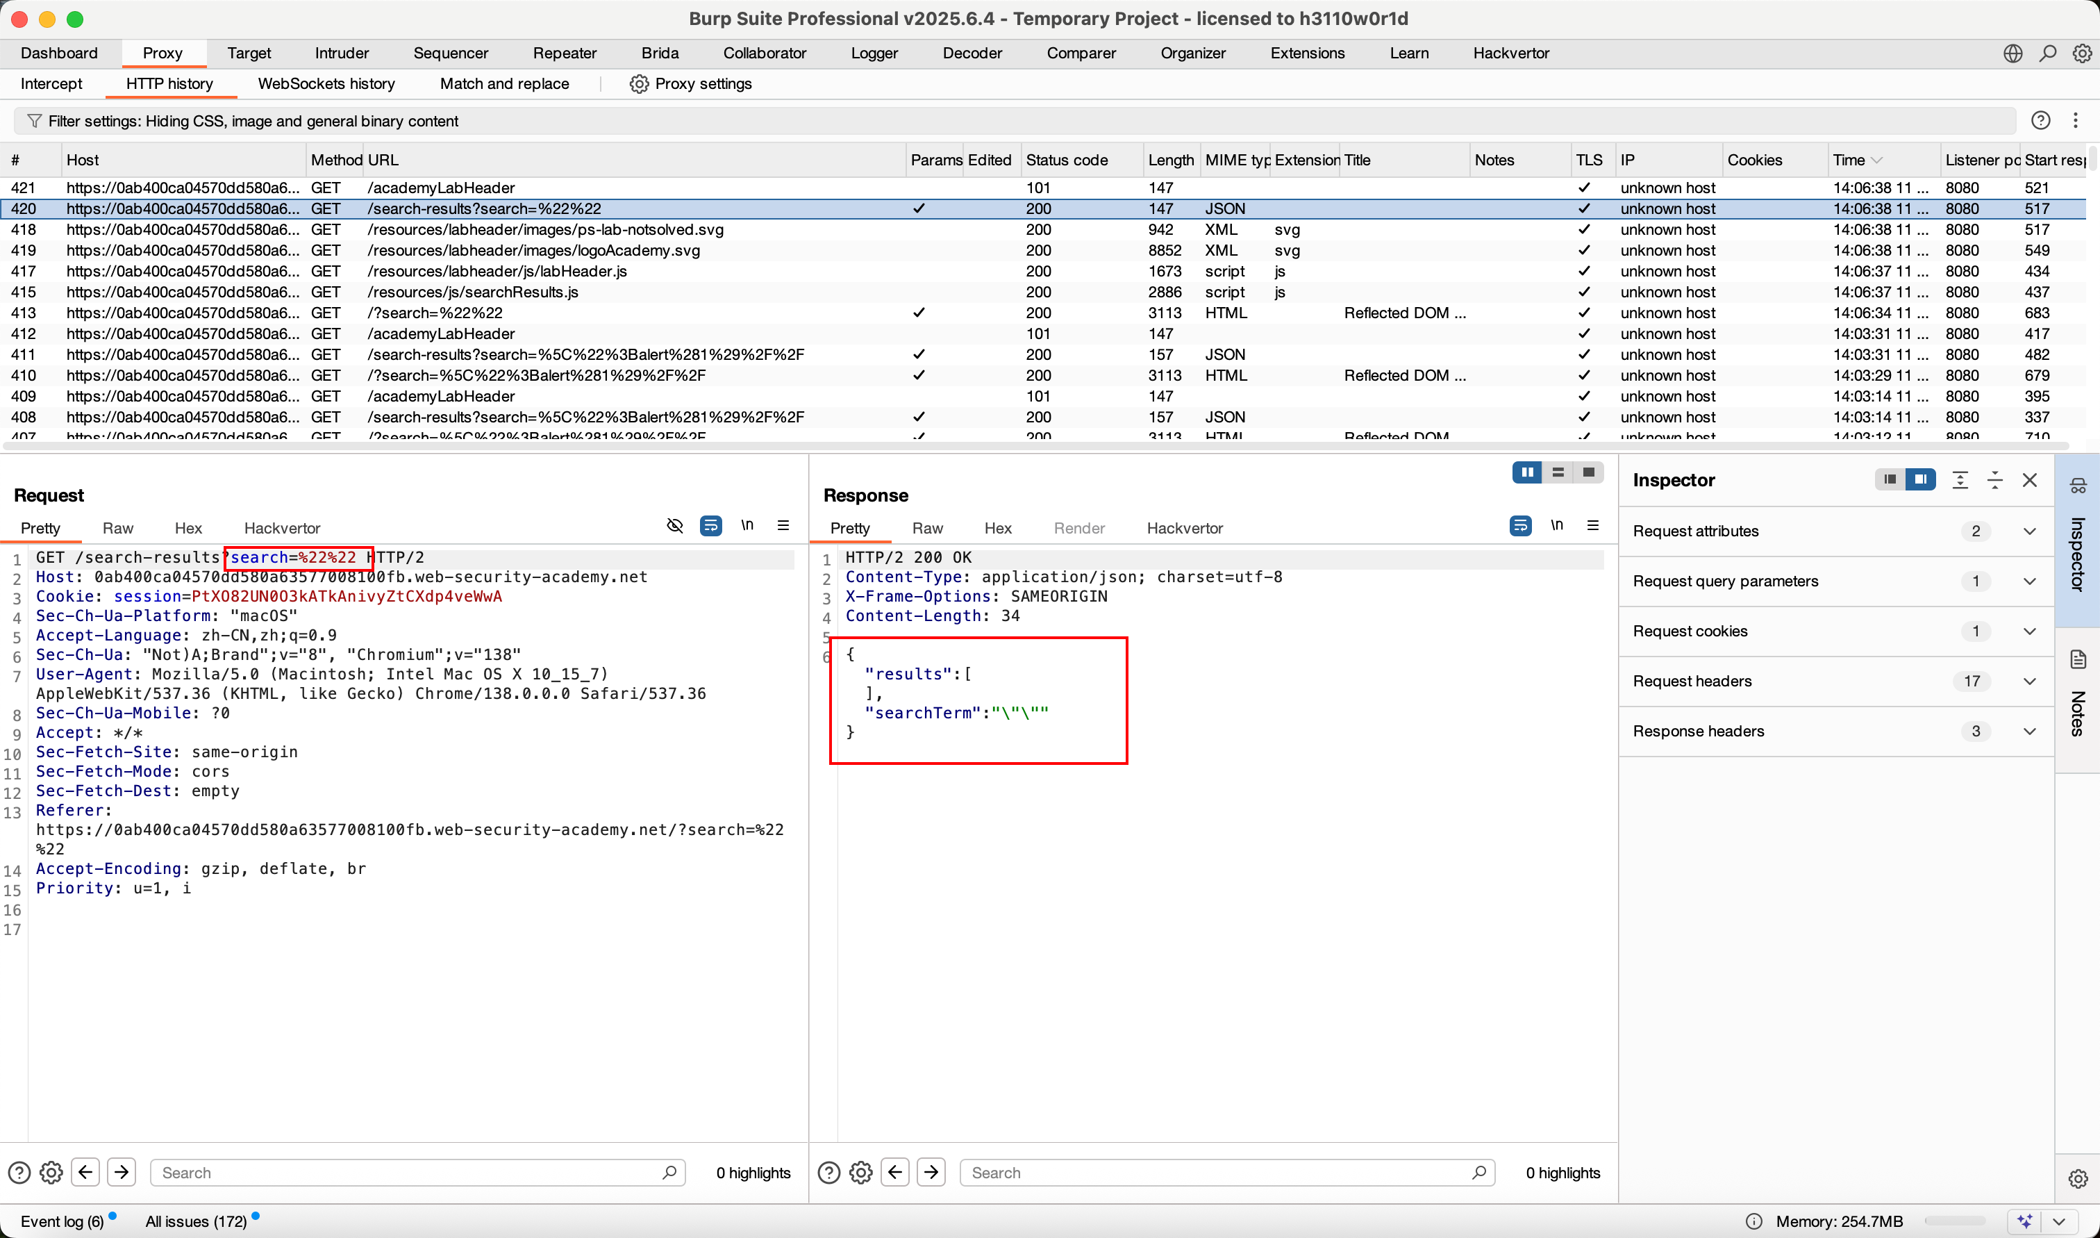
Task: Click the Response pane search field
Action: (x=1227, y=1173)
